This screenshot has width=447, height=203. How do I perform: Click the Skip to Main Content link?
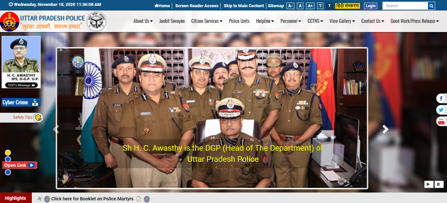click(x=244, y=6)
